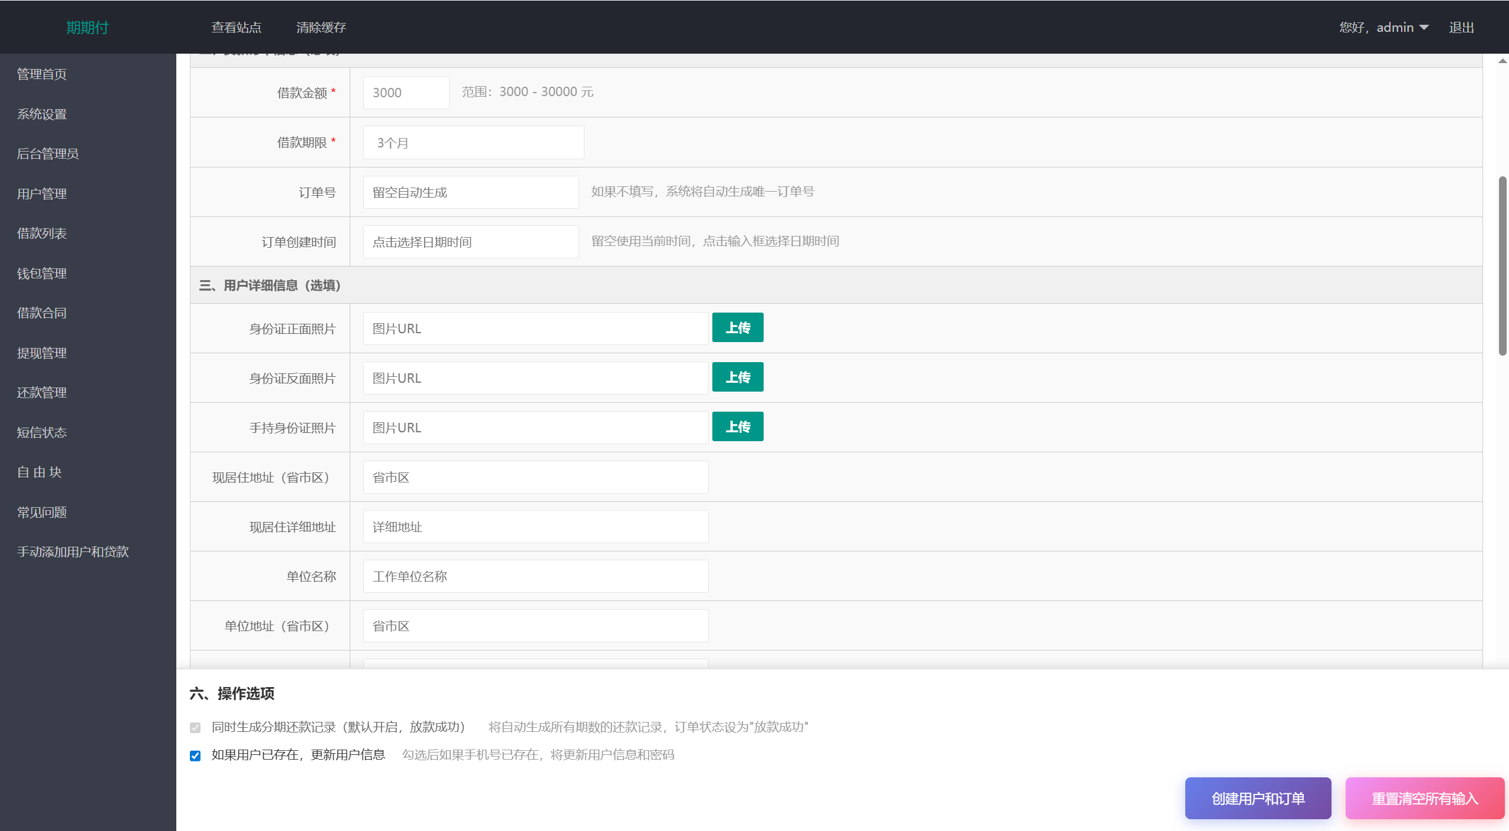Upload the 身份证正面照片 image
Screen dimensions: 1509x831
pyautogui.click(x=737, y=328)
